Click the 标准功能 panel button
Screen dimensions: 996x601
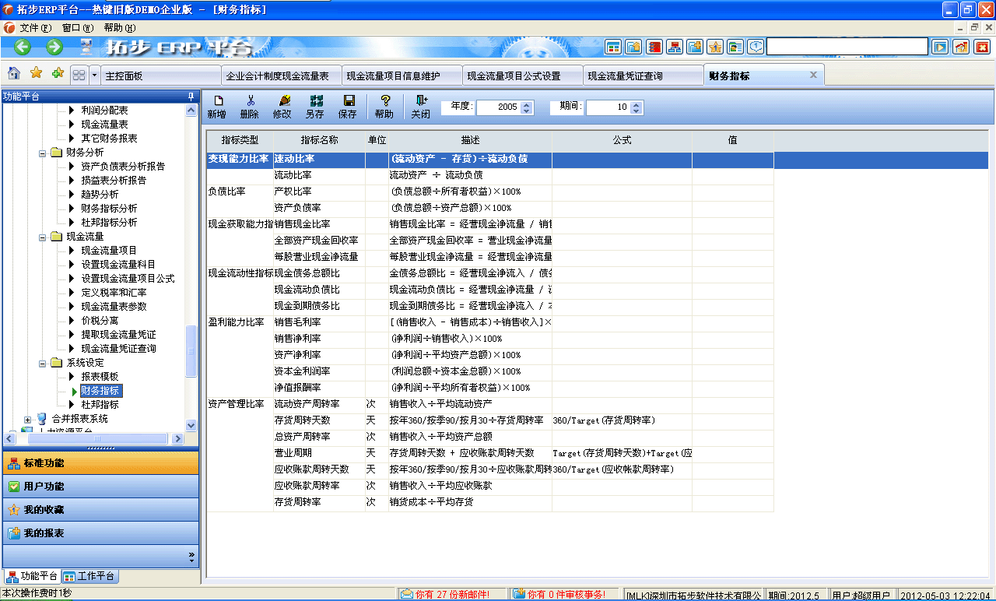tap(100, 463)
